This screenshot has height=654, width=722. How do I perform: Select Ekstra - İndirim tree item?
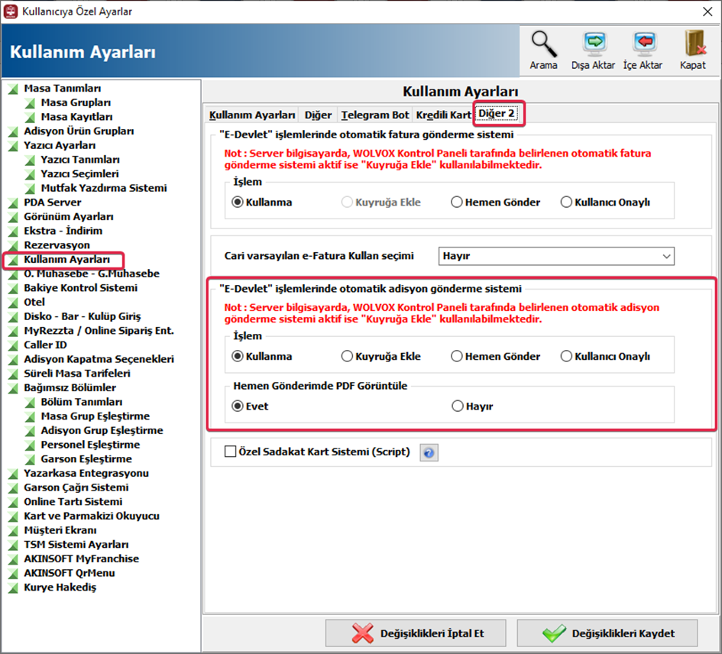tap(63, 231)
